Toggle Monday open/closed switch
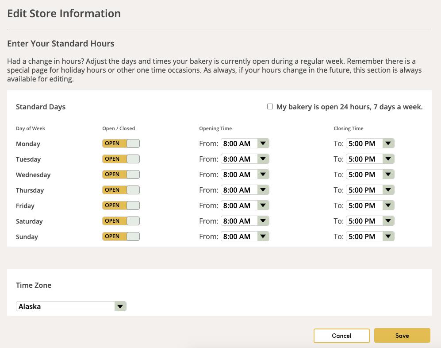The height and width of the screenshot is (348, 441). pyautogui.click(x=121, y=143)
